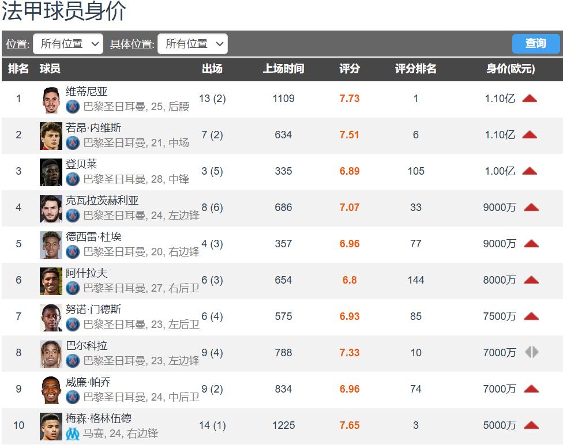Click the PSG badge under 威廉·帕乔

coord(73,397)
